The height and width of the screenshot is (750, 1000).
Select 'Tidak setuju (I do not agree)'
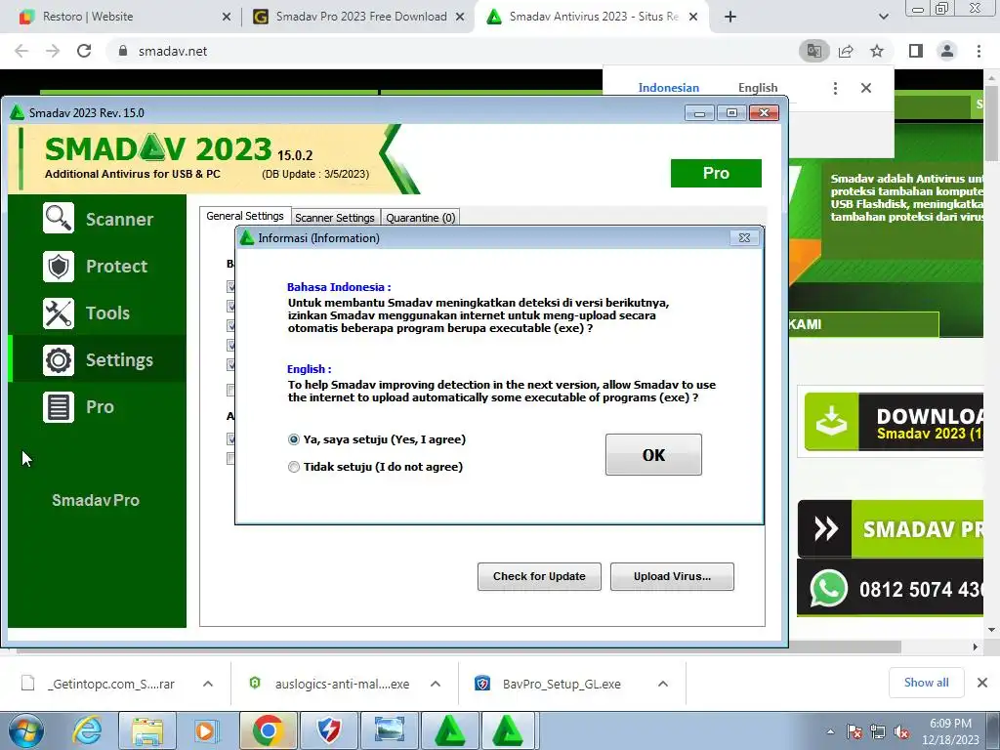coord(375,467)
